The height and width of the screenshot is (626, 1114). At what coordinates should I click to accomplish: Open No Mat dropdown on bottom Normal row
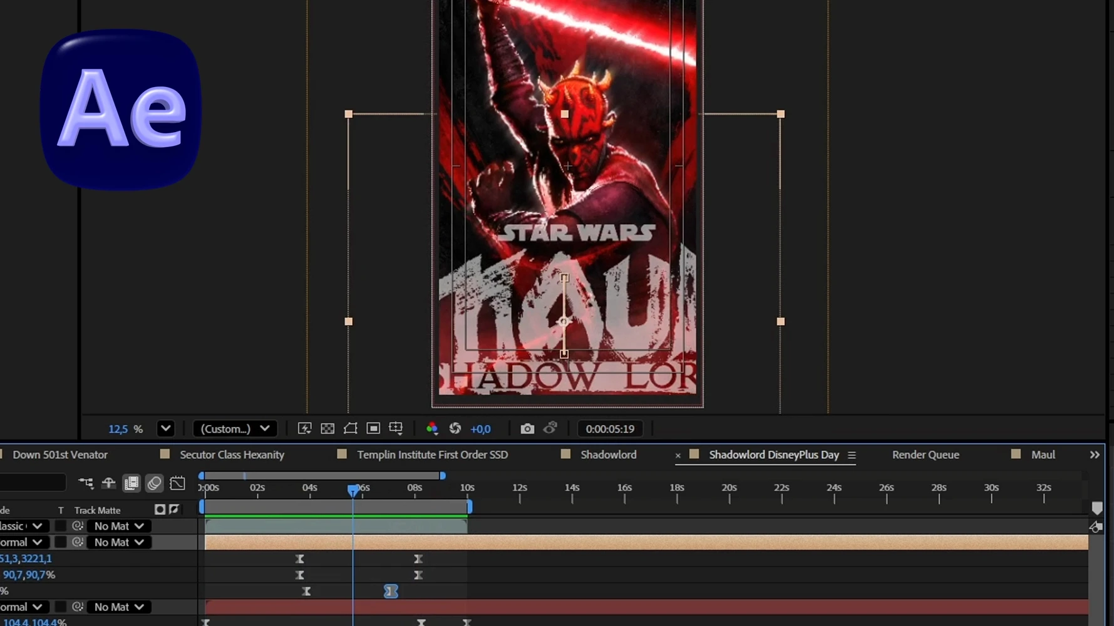click(119, 607)
